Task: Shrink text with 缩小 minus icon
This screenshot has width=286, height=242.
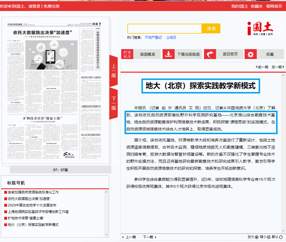Action: (x=269, y=237)
